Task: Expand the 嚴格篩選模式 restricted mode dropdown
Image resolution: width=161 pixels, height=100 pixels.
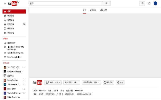Action: [x=92, y=82]
